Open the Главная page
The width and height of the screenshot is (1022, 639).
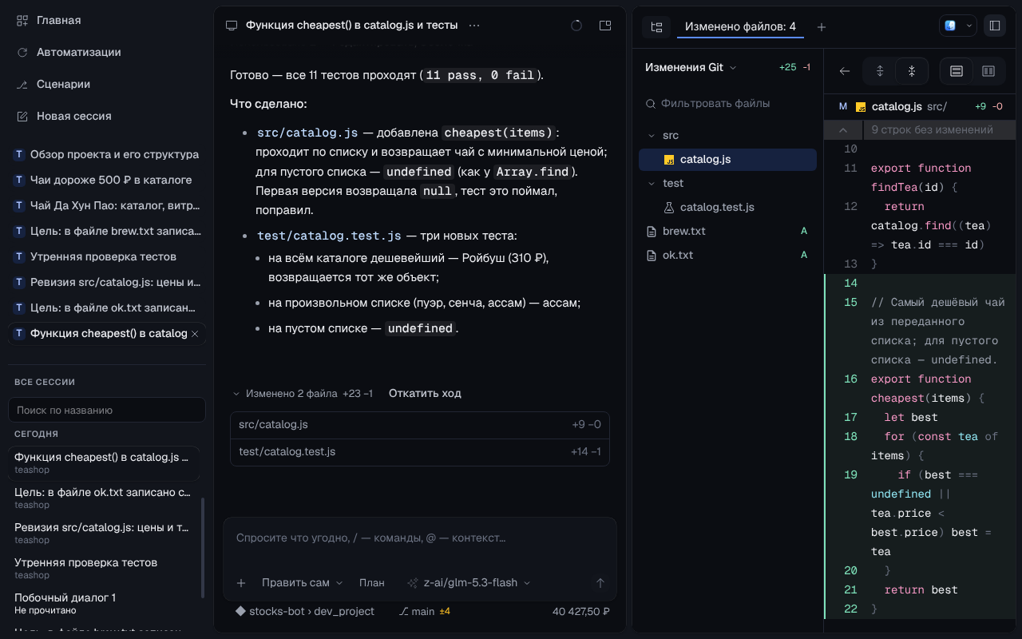[48, 20]
